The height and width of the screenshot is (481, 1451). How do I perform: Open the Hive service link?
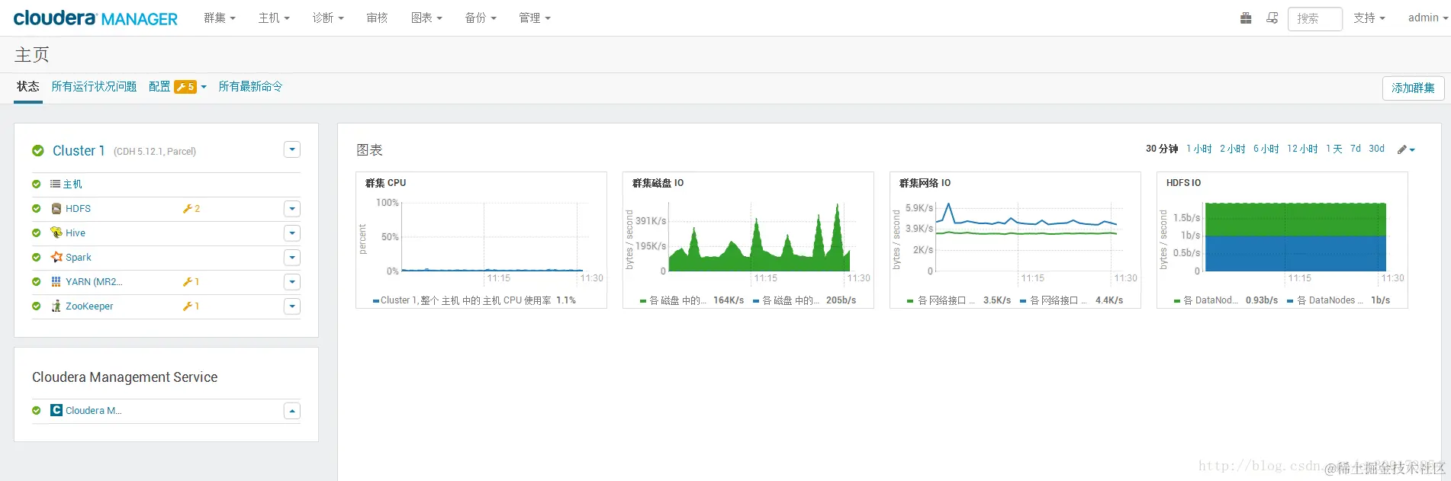[x=76, y=232]
